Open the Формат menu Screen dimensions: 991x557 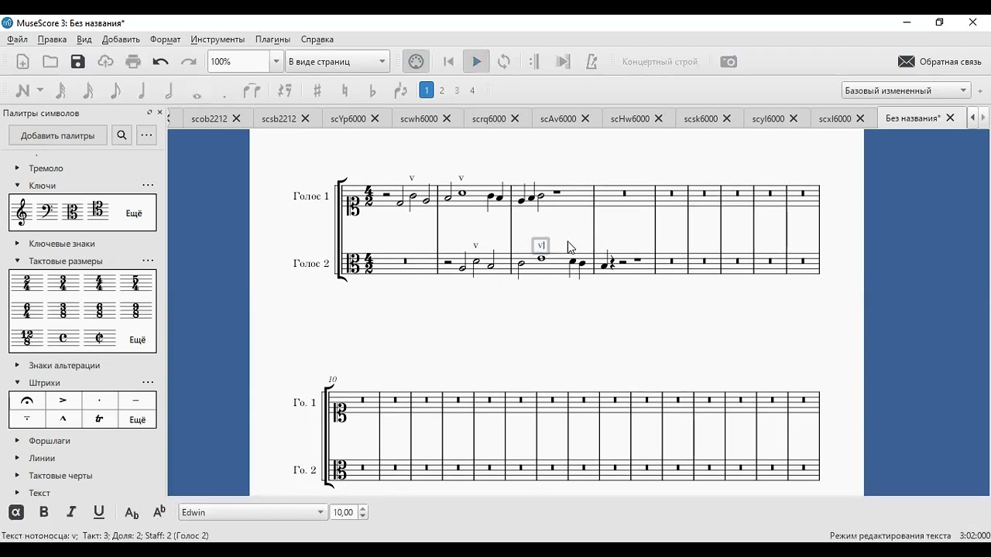pos(165,39)
